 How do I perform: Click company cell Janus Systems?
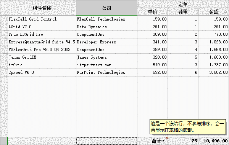tap(106, 57)
